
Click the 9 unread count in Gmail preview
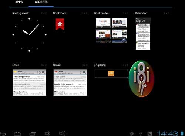81,72
